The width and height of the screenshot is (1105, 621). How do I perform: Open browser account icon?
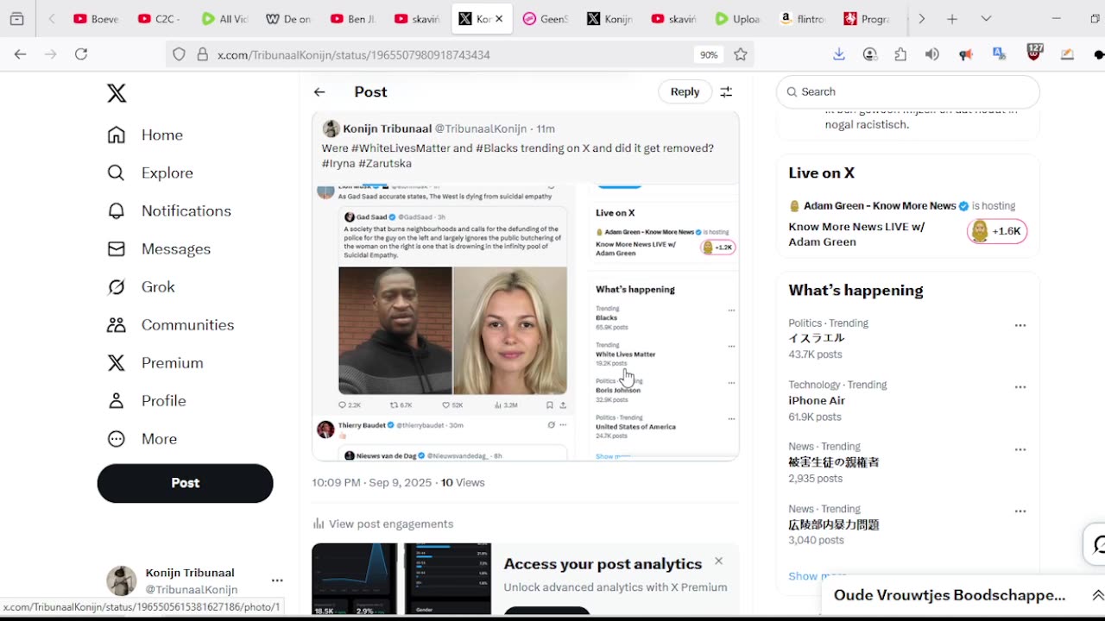coord(870,54)
